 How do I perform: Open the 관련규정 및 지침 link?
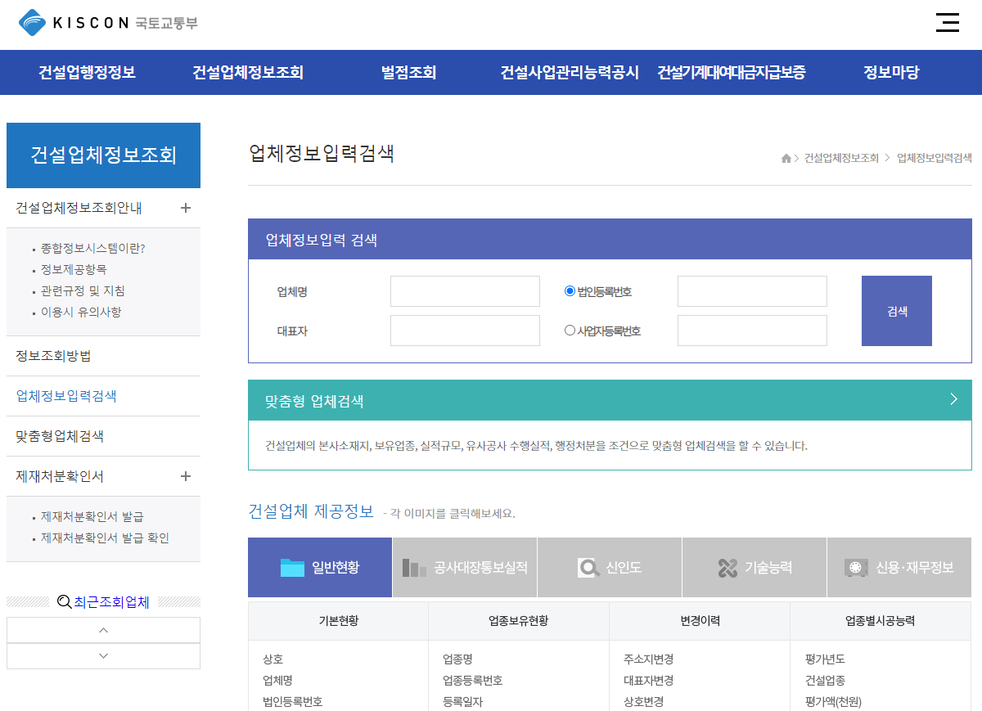(x=83, y=290)
